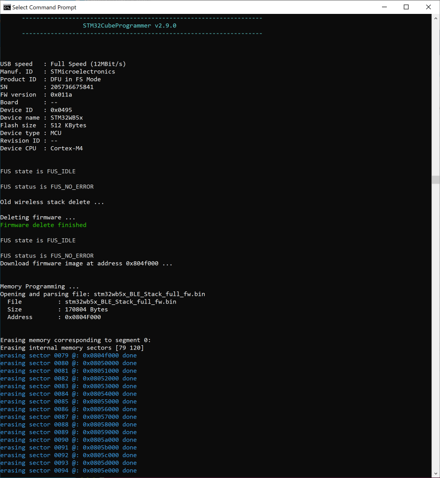Image resolution: width=440 pixels, height=478 pixels.
Task: Click the scrollbar down arrow
Action: click(436, 474)
